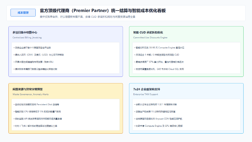Select the 增值税专用发票 税率 6% line
Image resolution: width=252 pixels, height=142 pixels.
(33, 62)
